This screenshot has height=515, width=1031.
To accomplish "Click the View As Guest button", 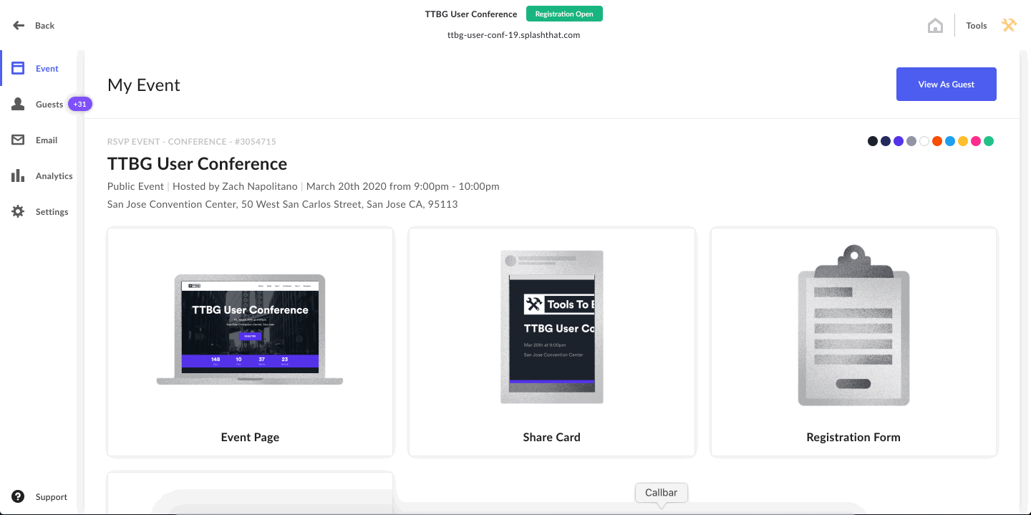I will [947, 85].
